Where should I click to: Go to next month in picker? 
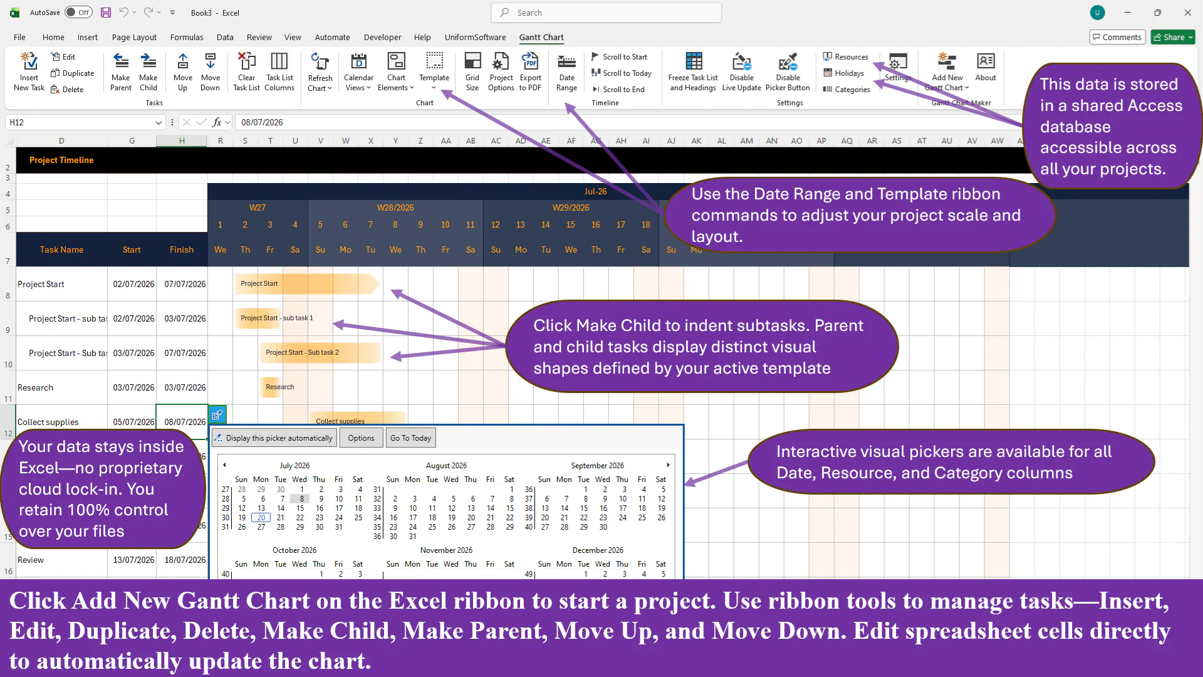pyautogui.click(x=668, y=465)
